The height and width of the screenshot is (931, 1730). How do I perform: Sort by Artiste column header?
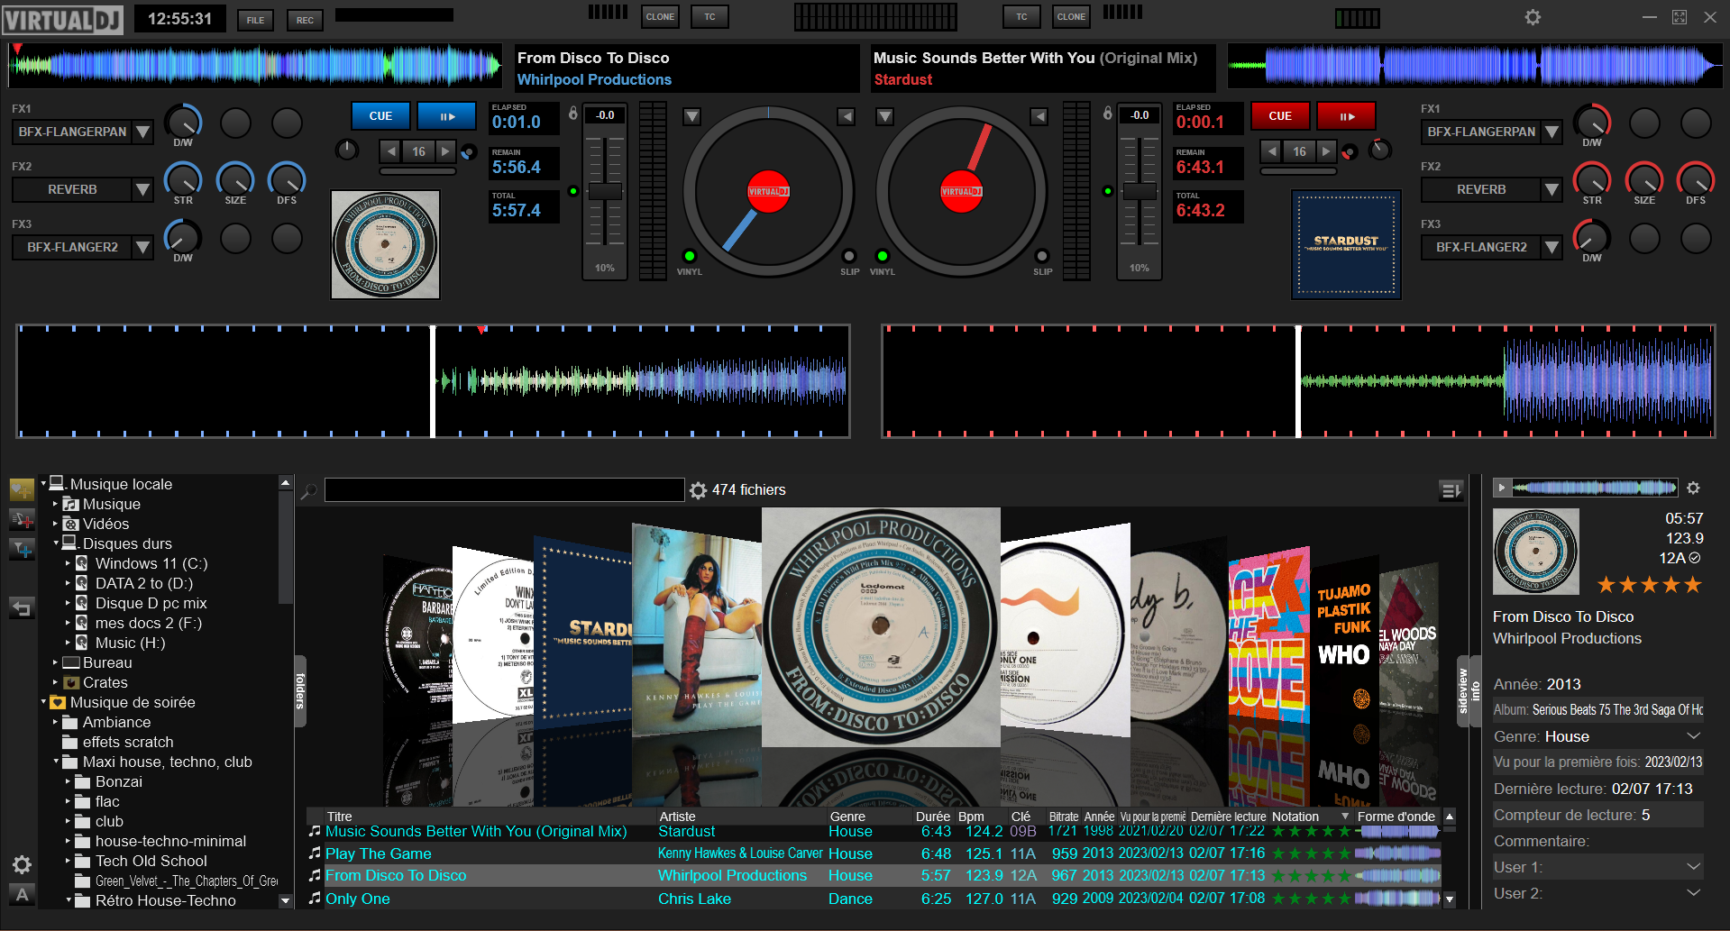click(677, 817)
